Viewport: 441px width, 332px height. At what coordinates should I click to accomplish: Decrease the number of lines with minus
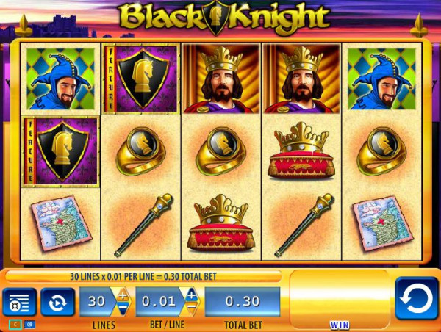(123, 308)
